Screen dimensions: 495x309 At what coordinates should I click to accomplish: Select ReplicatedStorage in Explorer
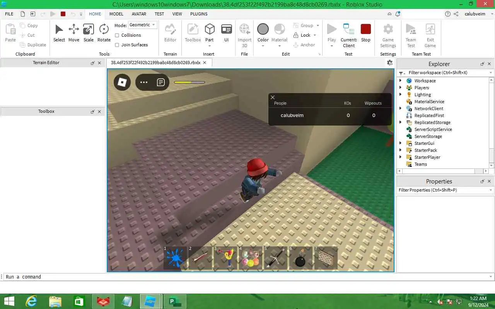432,122
